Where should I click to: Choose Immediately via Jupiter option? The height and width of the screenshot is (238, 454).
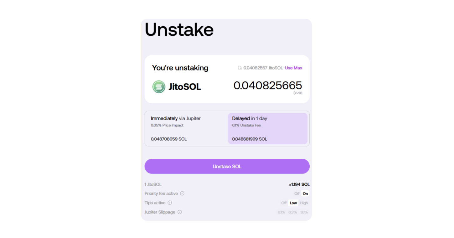[x=187, y=129]
